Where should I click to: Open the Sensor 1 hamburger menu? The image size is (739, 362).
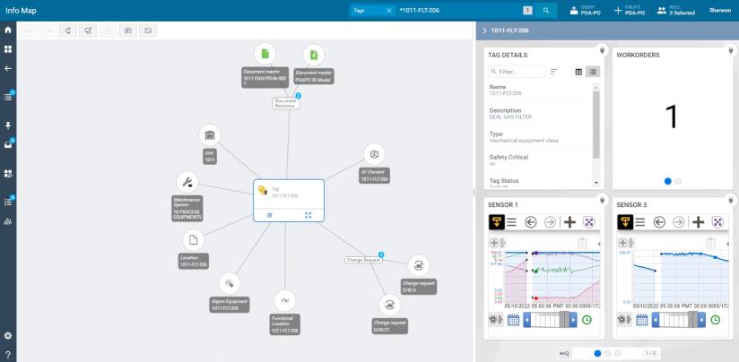(511, 222)
